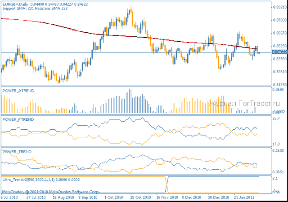Select the POWER_TREND indicator label
This screenshot has height=202, width=288.
pos(17,152)
